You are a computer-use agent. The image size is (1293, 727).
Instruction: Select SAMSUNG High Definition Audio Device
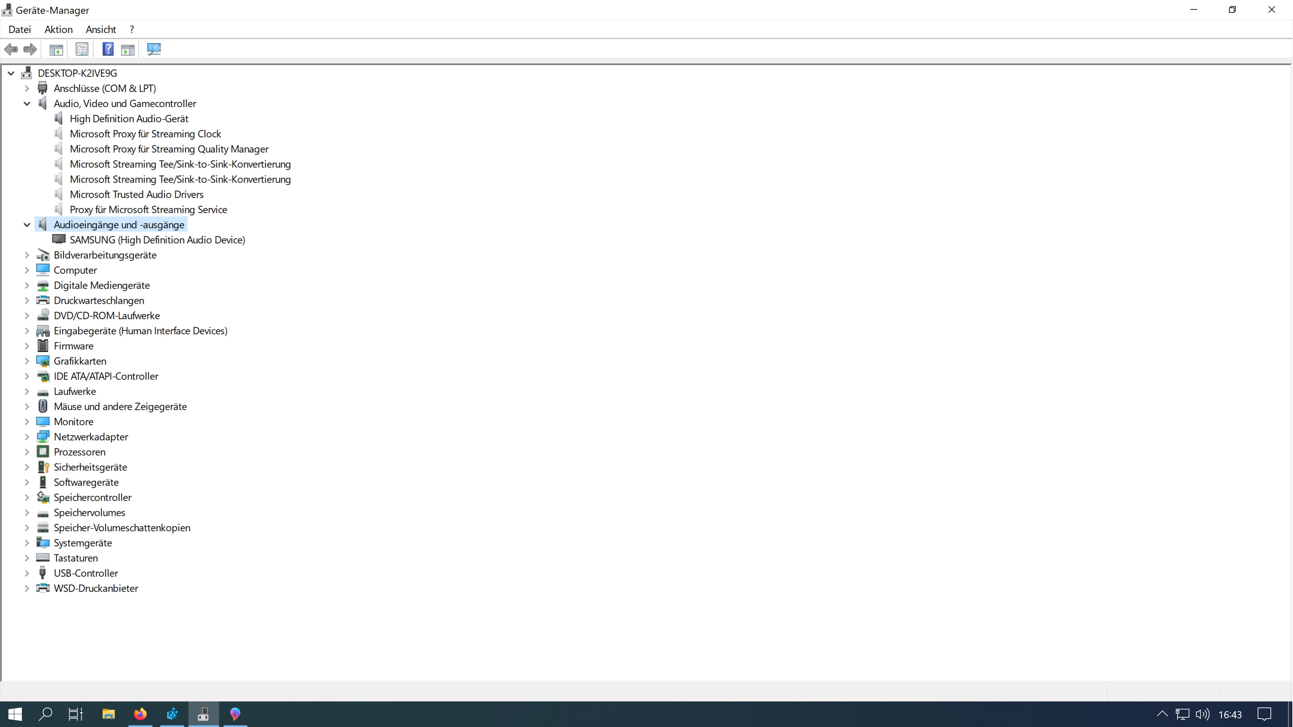pyautogui.click(x=157, y=240)
